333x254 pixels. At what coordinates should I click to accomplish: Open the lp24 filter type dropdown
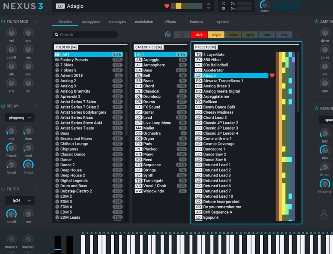(x=20, y=201)
